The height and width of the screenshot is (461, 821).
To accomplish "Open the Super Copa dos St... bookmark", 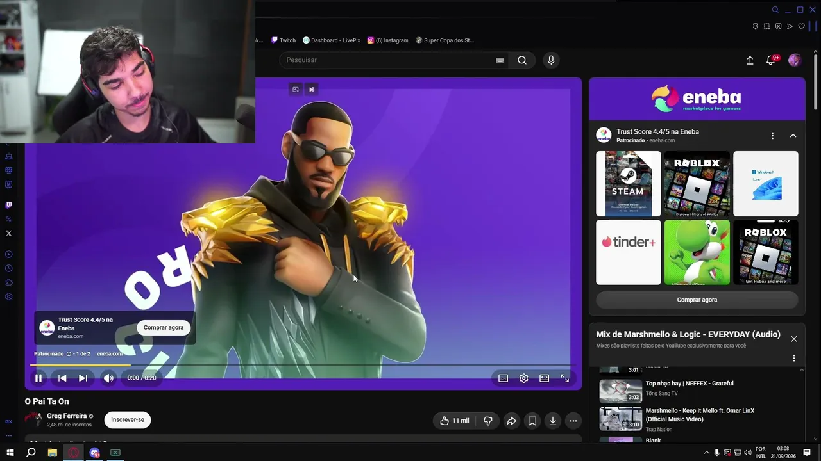I will tap(445, 40).
